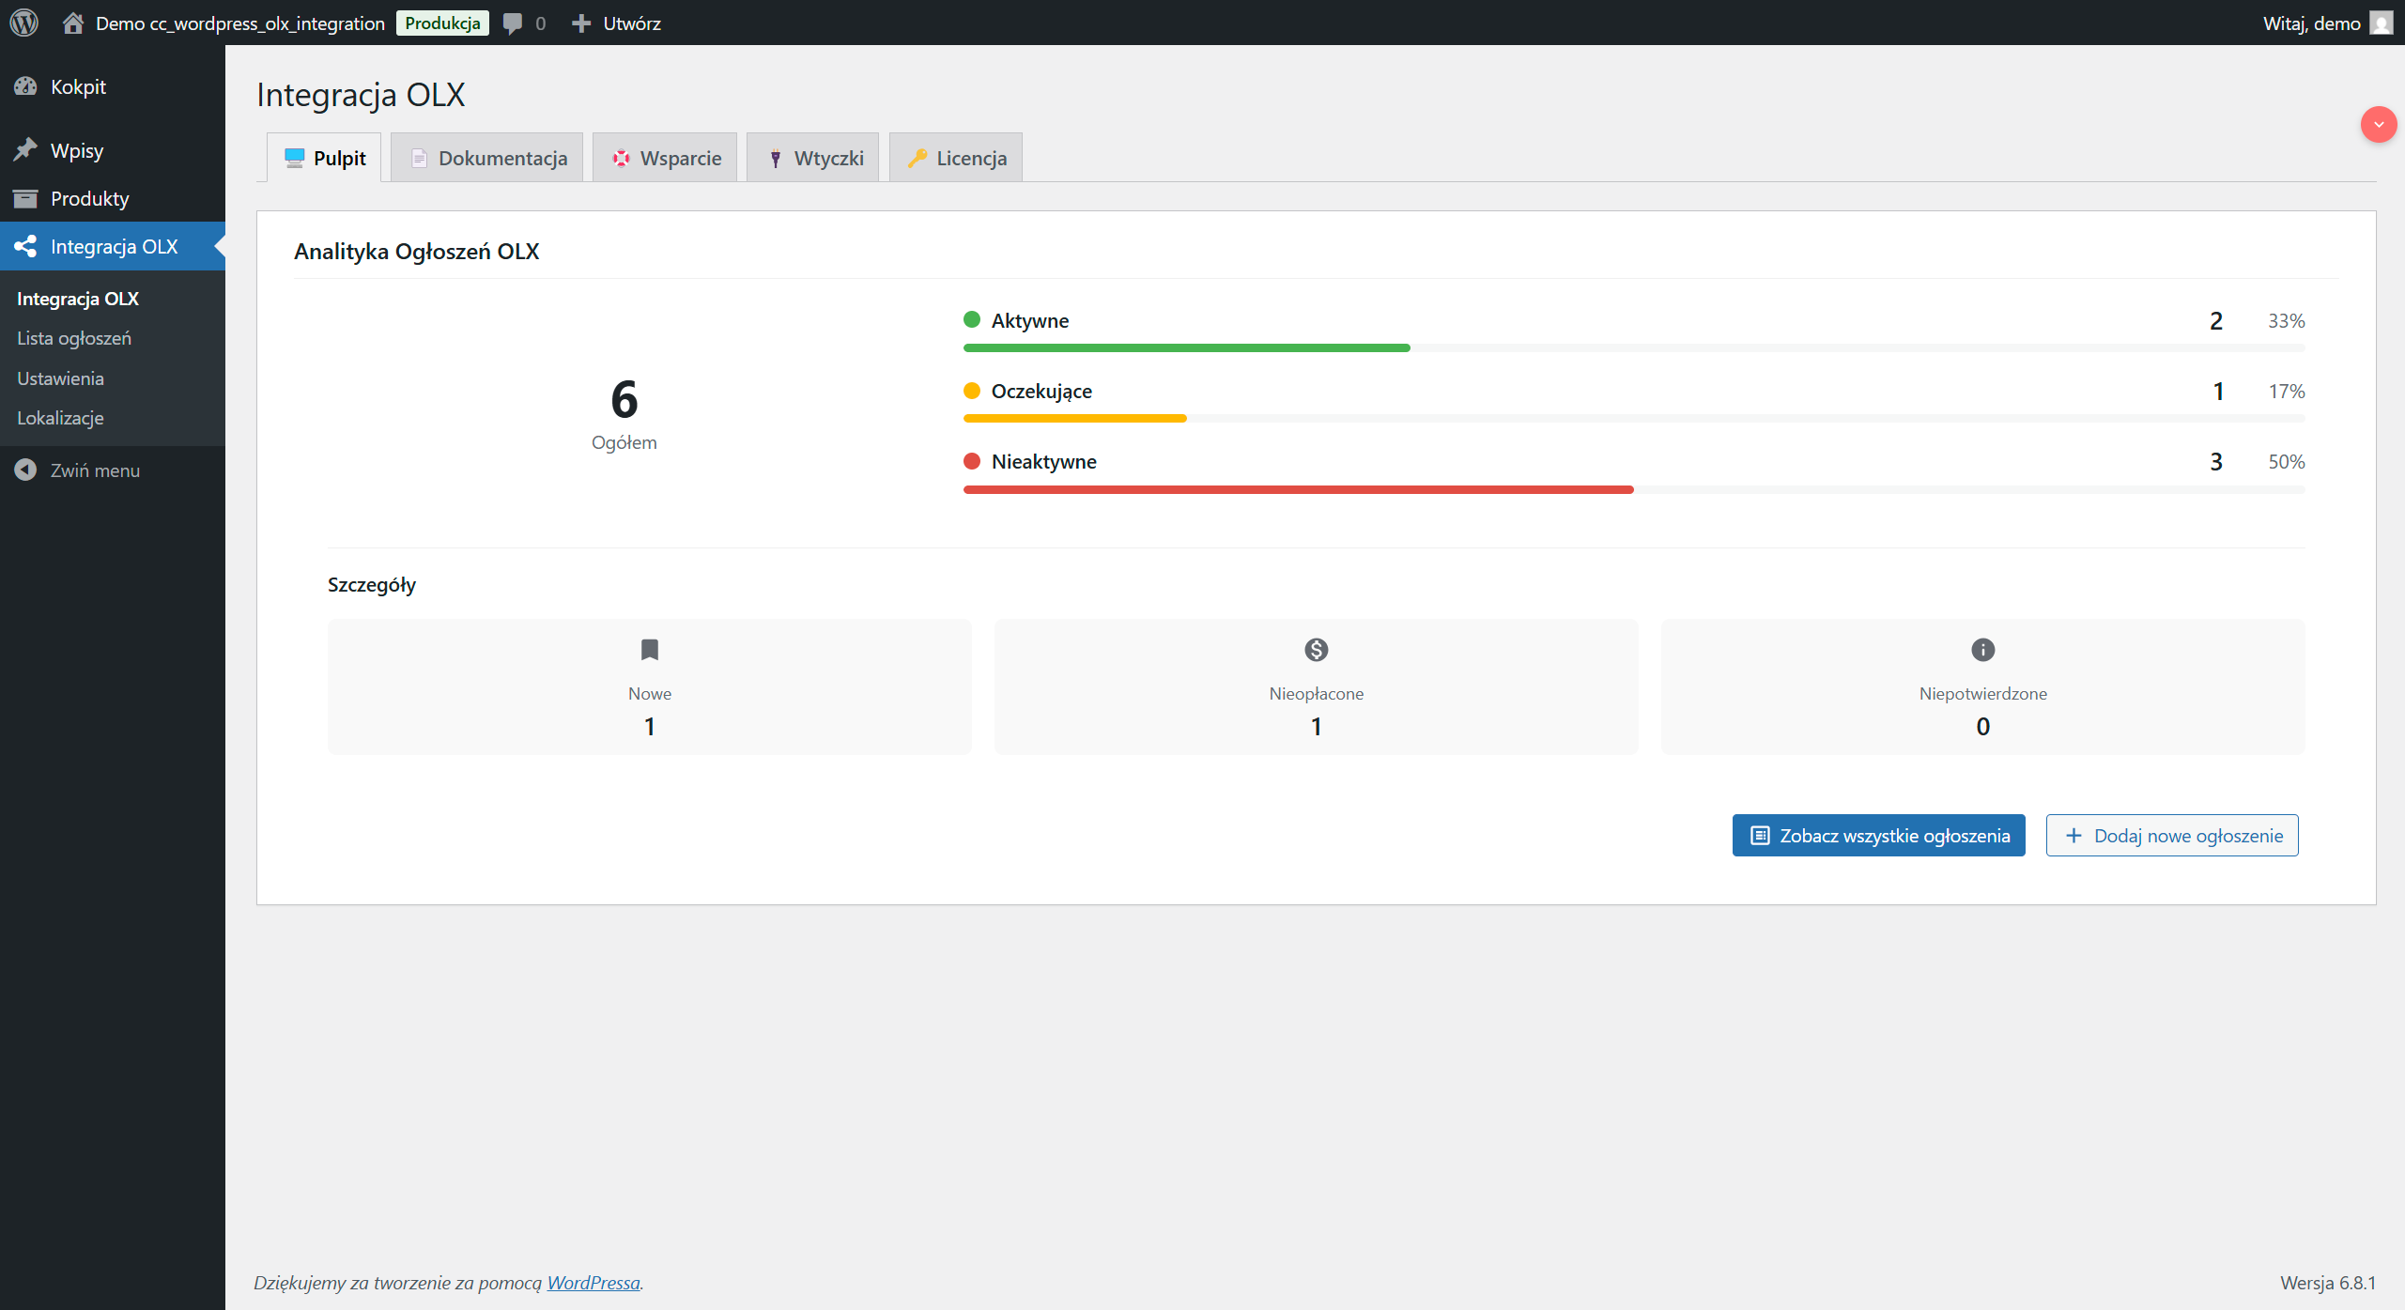Click the green Aktywne progress bar

click(x=1186, y=347)
